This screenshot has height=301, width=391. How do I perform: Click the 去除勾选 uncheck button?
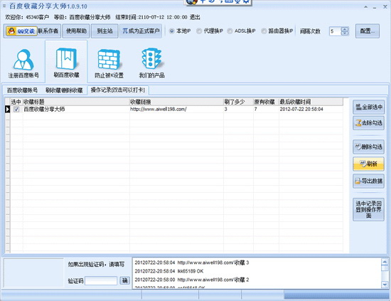368,122
